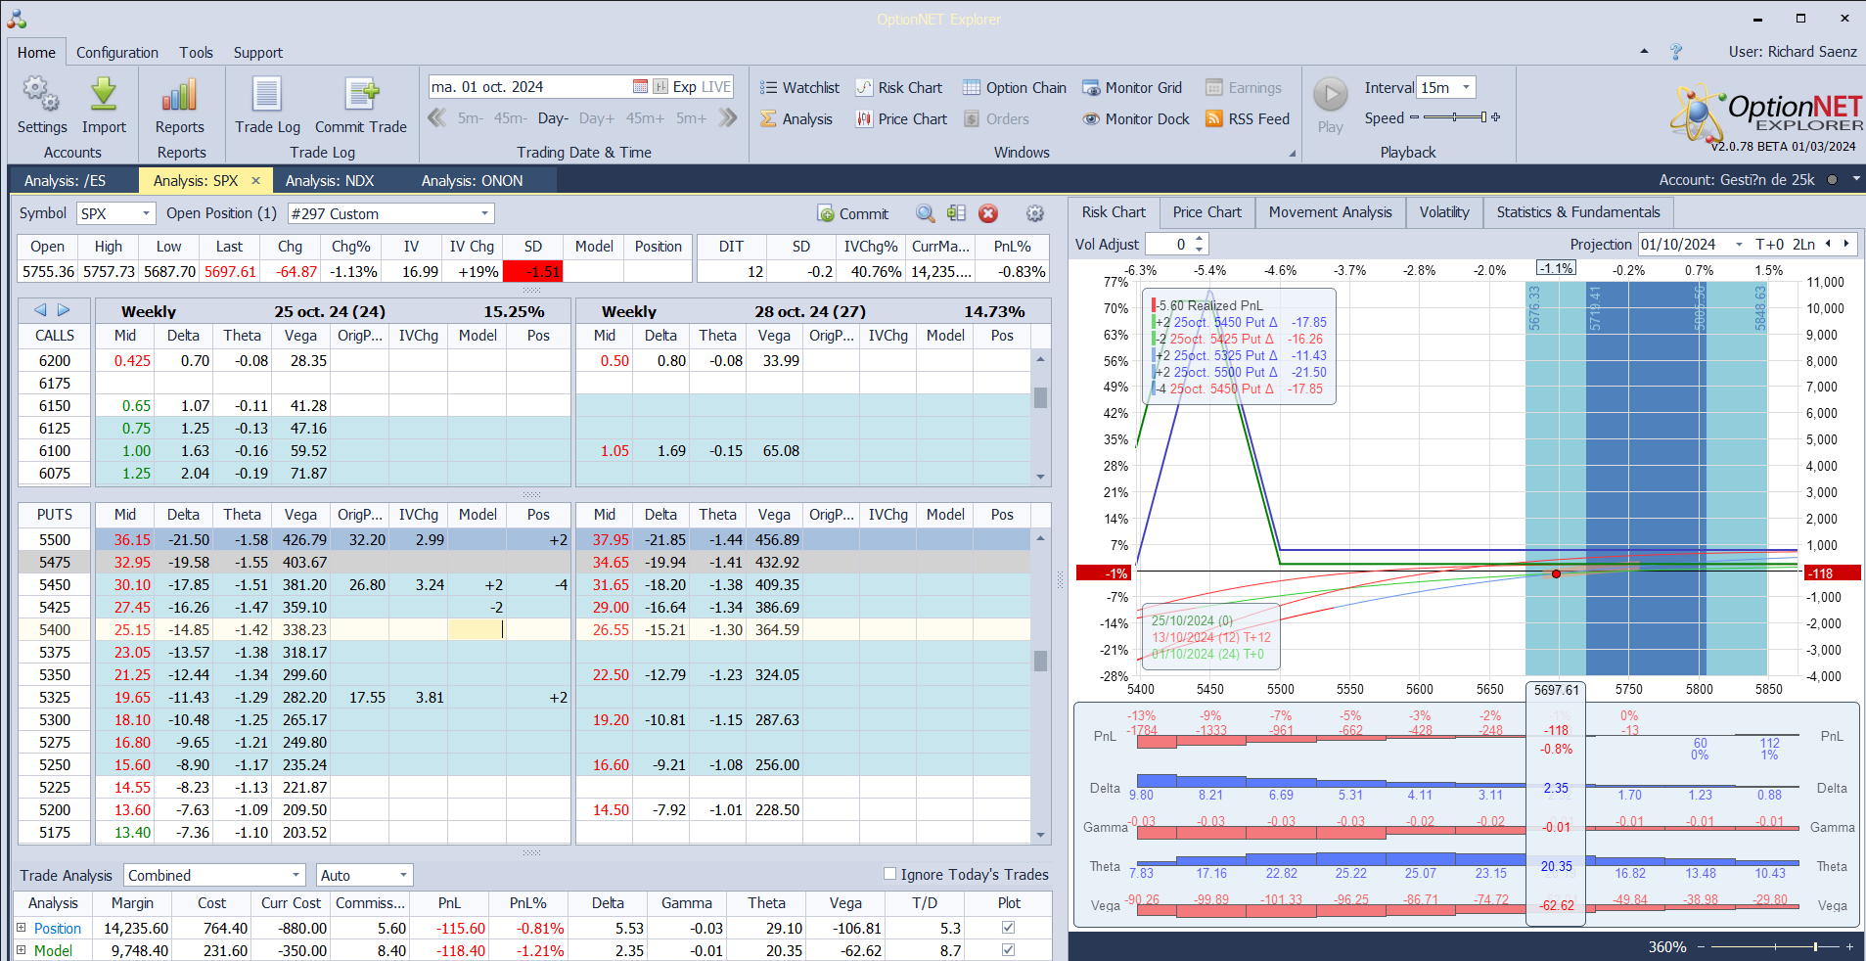1866x961 pixels.
Task: Open the Volatility tab
Action: pyautogui.click(x=1443, y=212)
